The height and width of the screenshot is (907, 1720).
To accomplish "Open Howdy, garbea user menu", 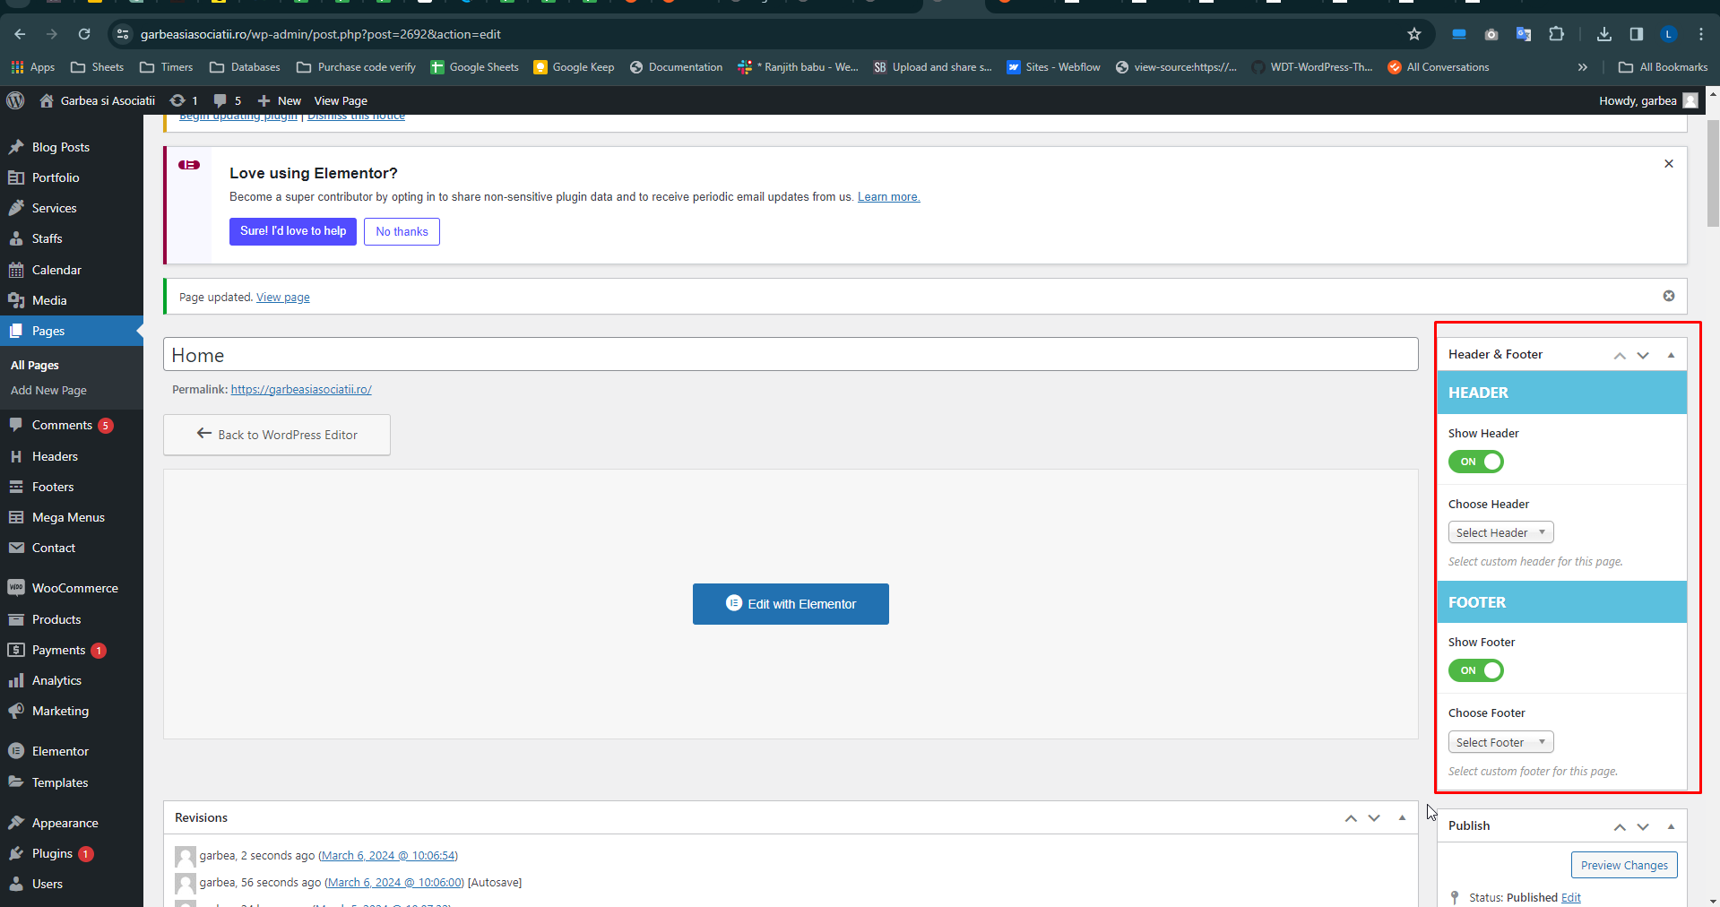I will click(x=1648, y=100).
